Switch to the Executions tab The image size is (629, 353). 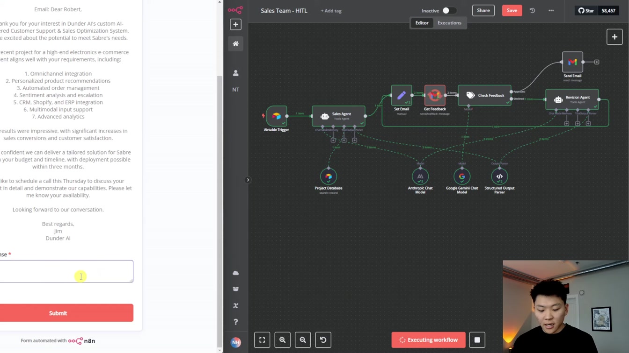point(449,23)
